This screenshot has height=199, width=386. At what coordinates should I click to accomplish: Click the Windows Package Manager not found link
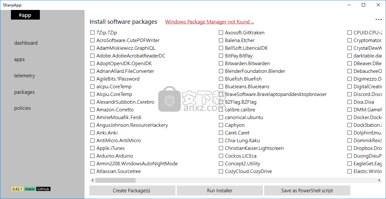210,22
